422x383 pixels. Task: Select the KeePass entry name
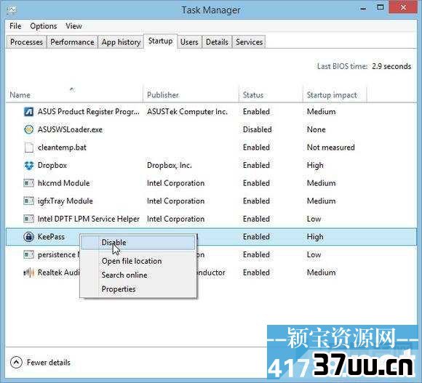point(51,237)
